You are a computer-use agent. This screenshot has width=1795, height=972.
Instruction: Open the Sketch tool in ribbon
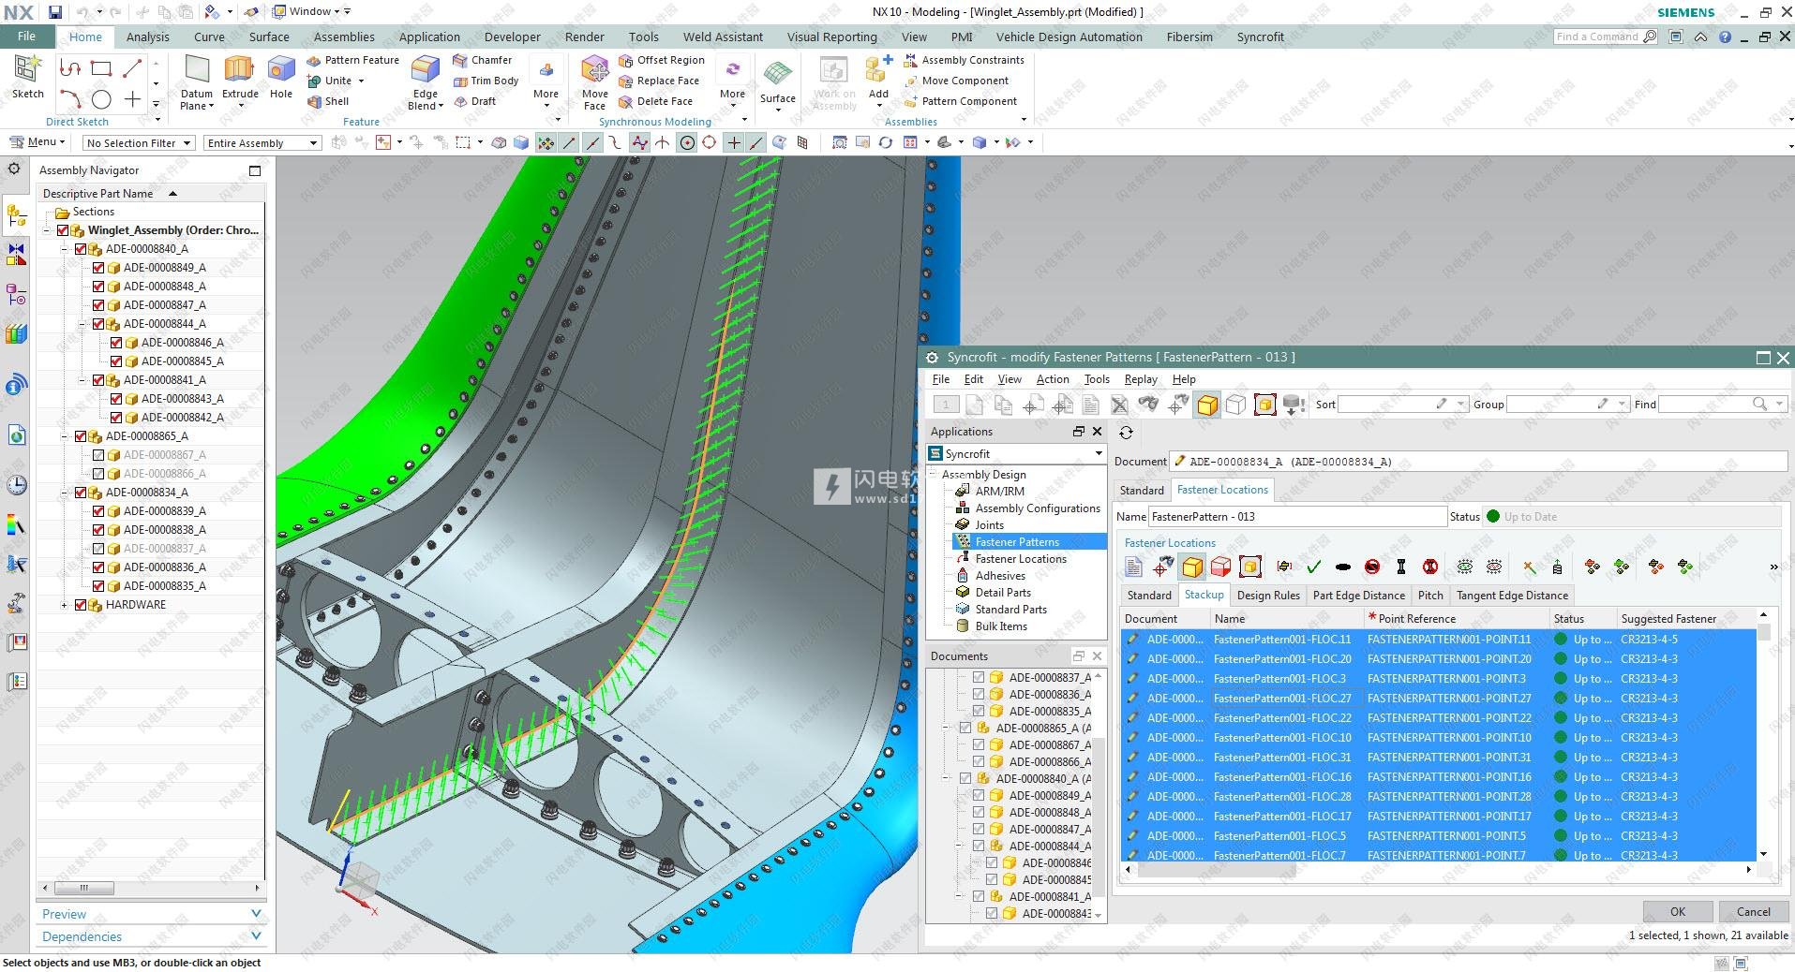[27, 77]
